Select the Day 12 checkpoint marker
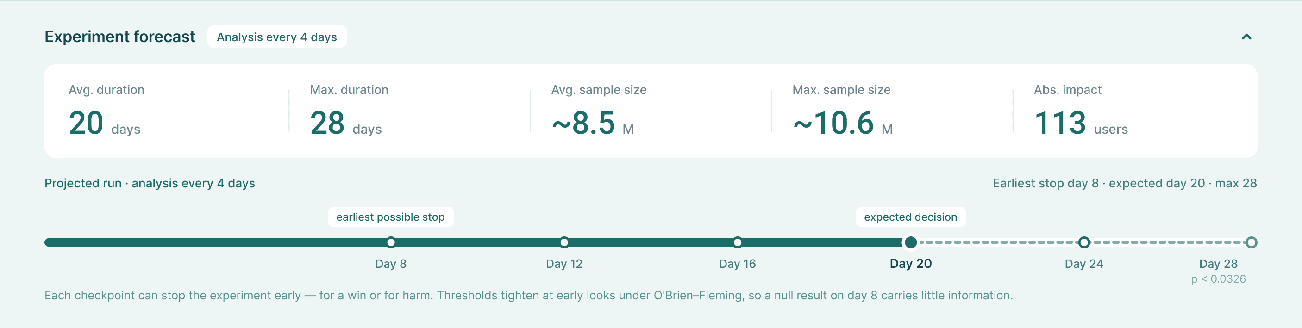The width and height of the screenshot is (1302, 328). (564, 242)
